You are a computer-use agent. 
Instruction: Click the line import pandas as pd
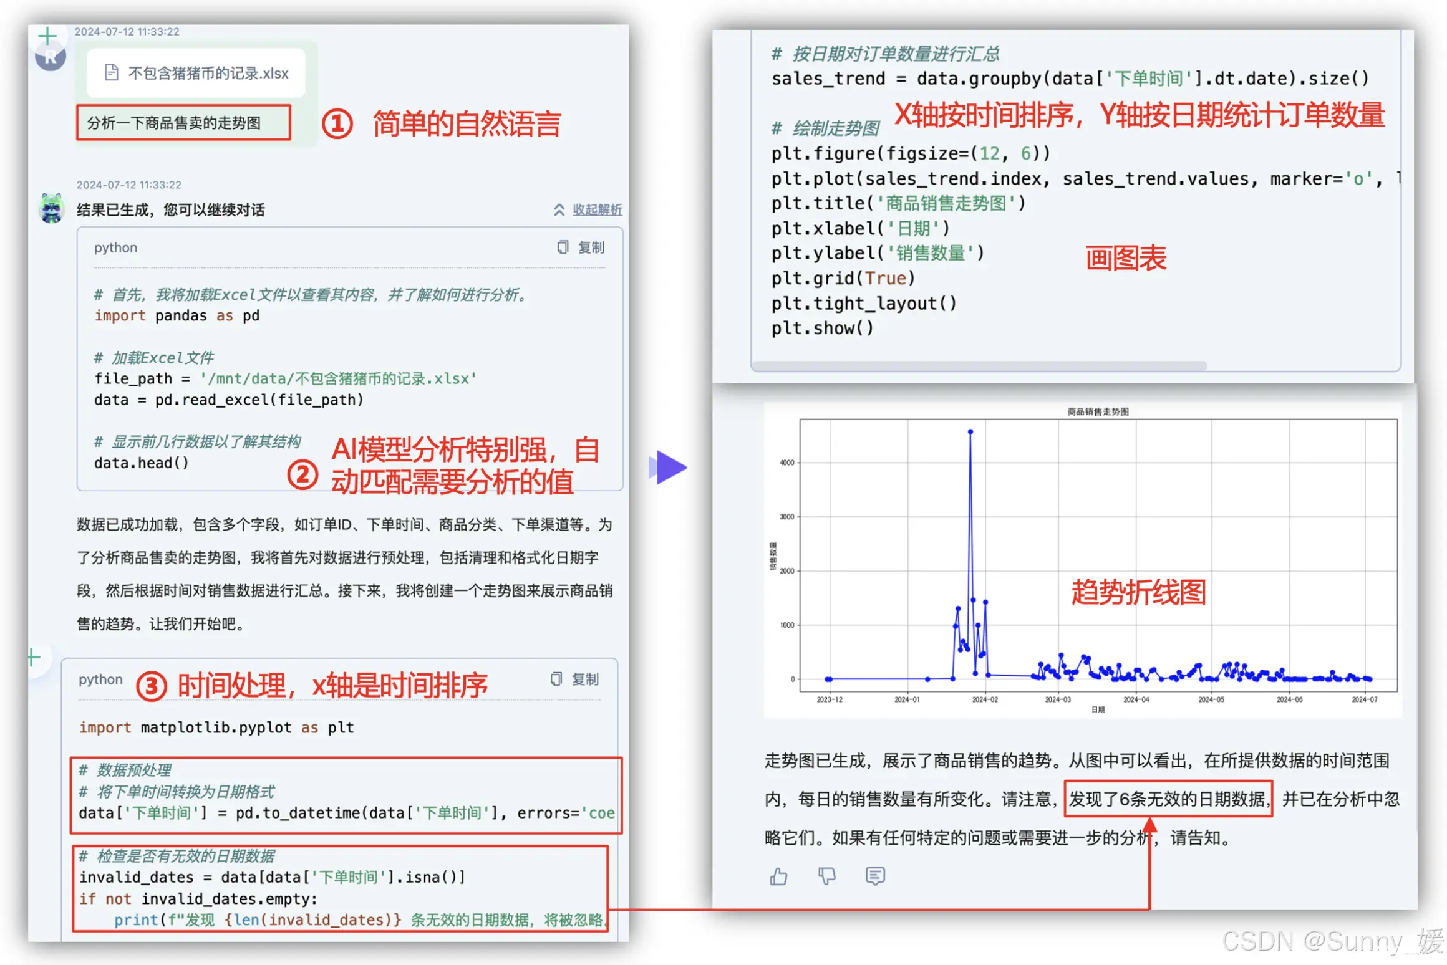pos(177,315)
